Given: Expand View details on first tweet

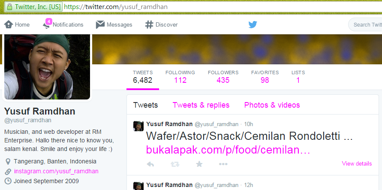Looking at the screenshot, I should click(x=357, y=163).
